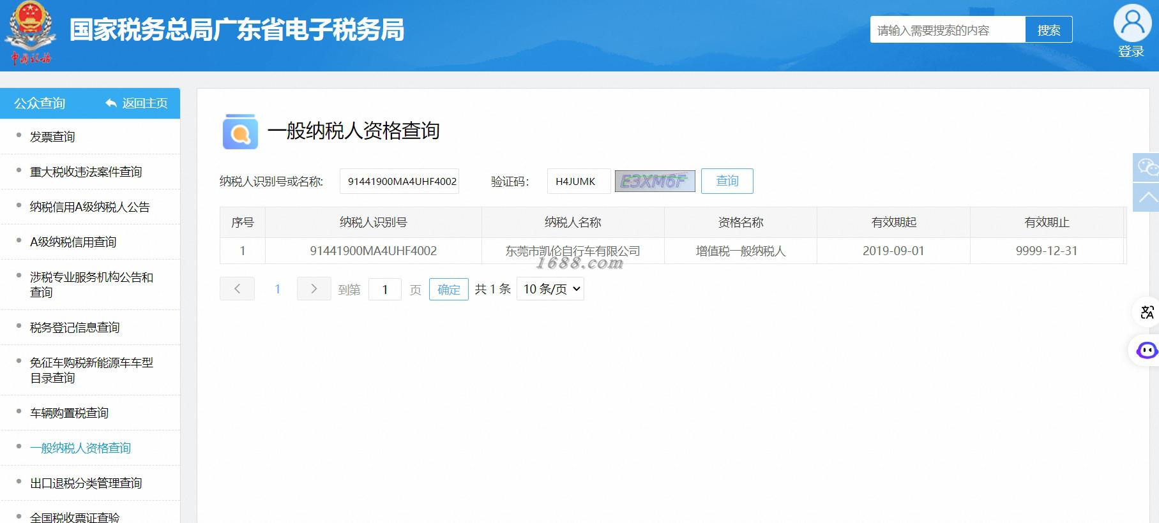Select 纳税信用A级纳税人公告 menu item
The width and height of the screenshot is (1159, 523).
(89, 207)
